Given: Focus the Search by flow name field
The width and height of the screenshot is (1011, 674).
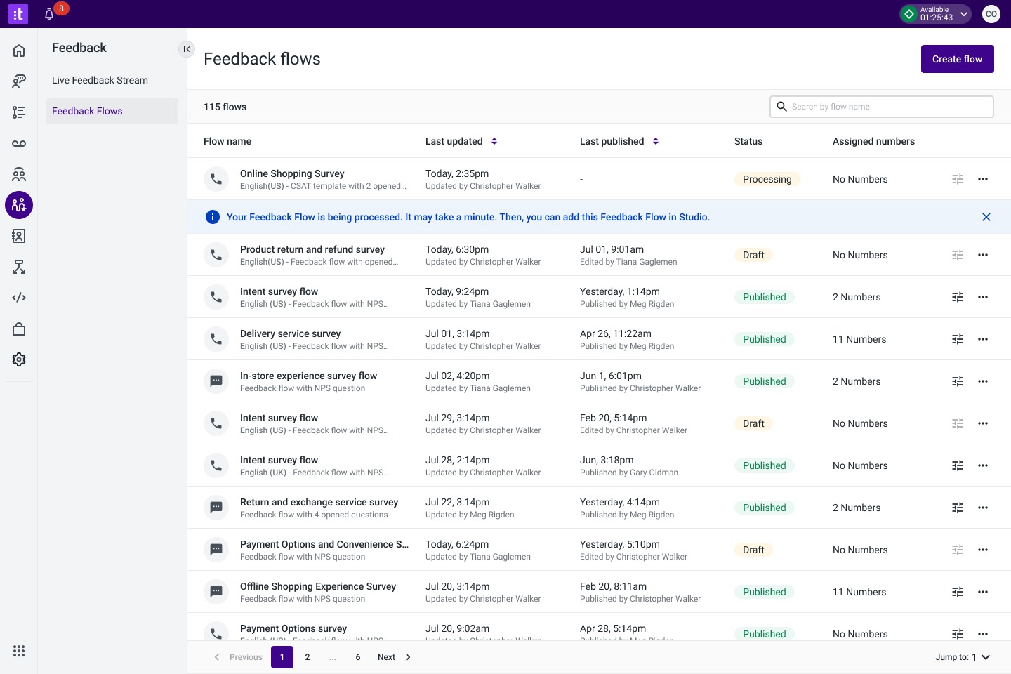Looking at the screenshot, I should (882, 107).
